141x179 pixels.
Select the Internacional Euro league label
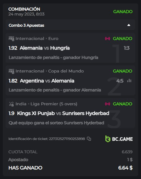point(37,39)
